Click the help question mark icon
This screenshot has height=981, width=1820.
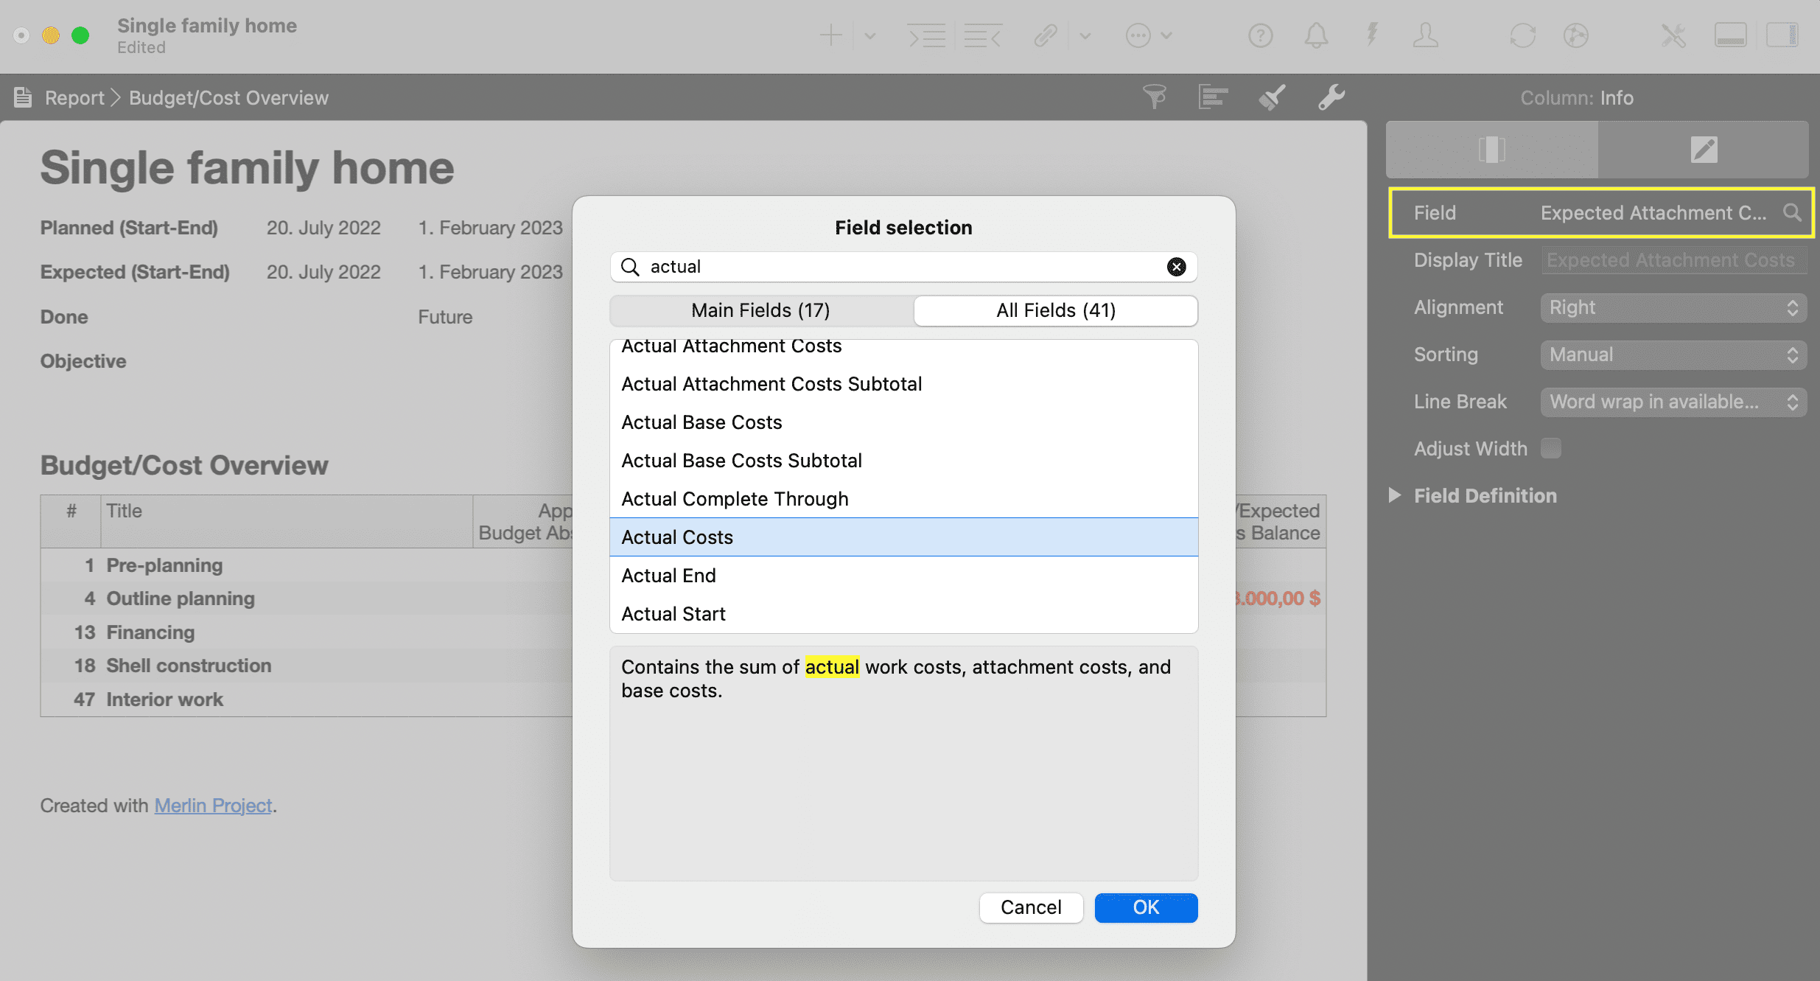pos(1260,35)
